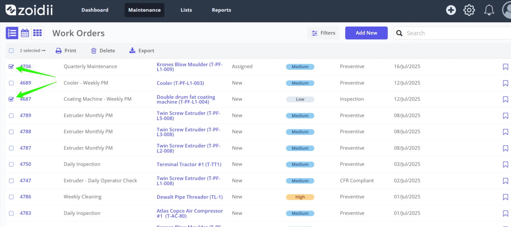Open the Filters panel
Viewport: 511px width, 227px height.
pos(323,33)
